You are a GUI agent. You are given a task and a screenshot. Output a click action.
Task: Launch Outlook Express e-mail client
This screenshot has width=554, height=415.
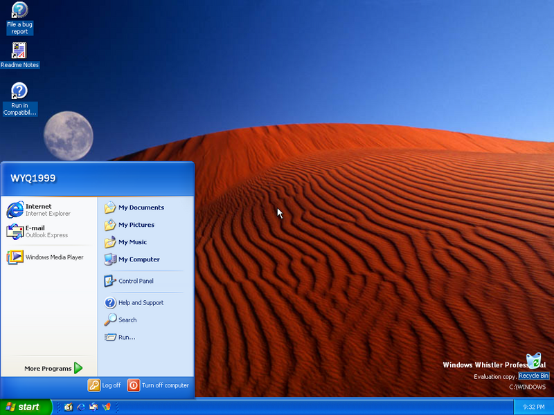pyautogui.click(x=42, y=230)
